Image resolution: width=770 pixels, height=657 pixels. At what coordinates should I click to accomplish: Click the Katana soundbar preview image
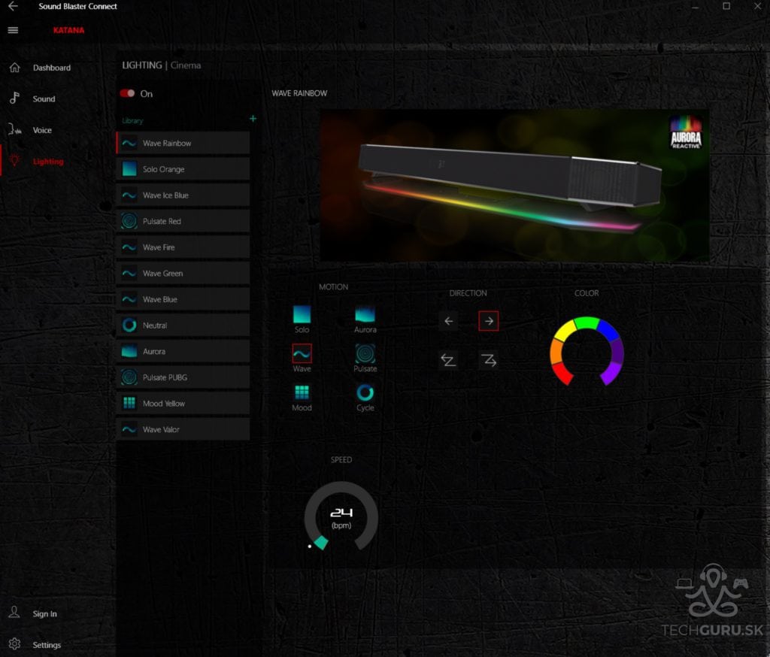[x=514, y=186]
